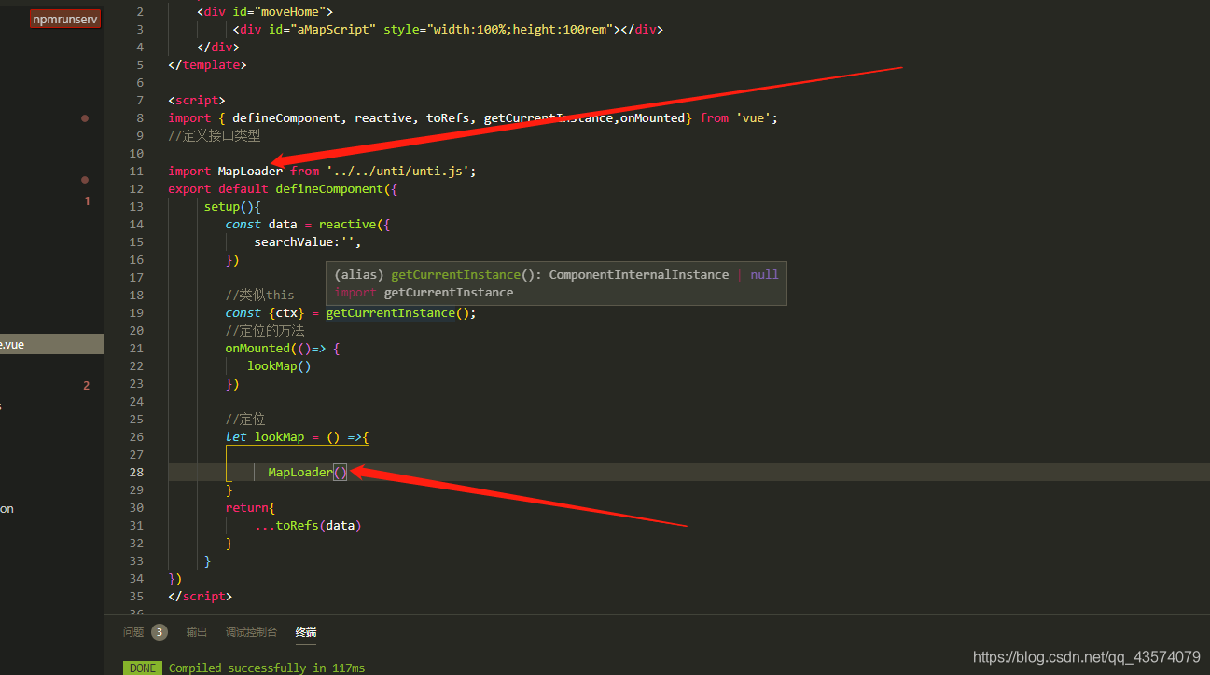The width and height of the screenshot is (1210, 675).
Task: Click the lookMap() call inside onMounted
Action: tap(279, 366)
